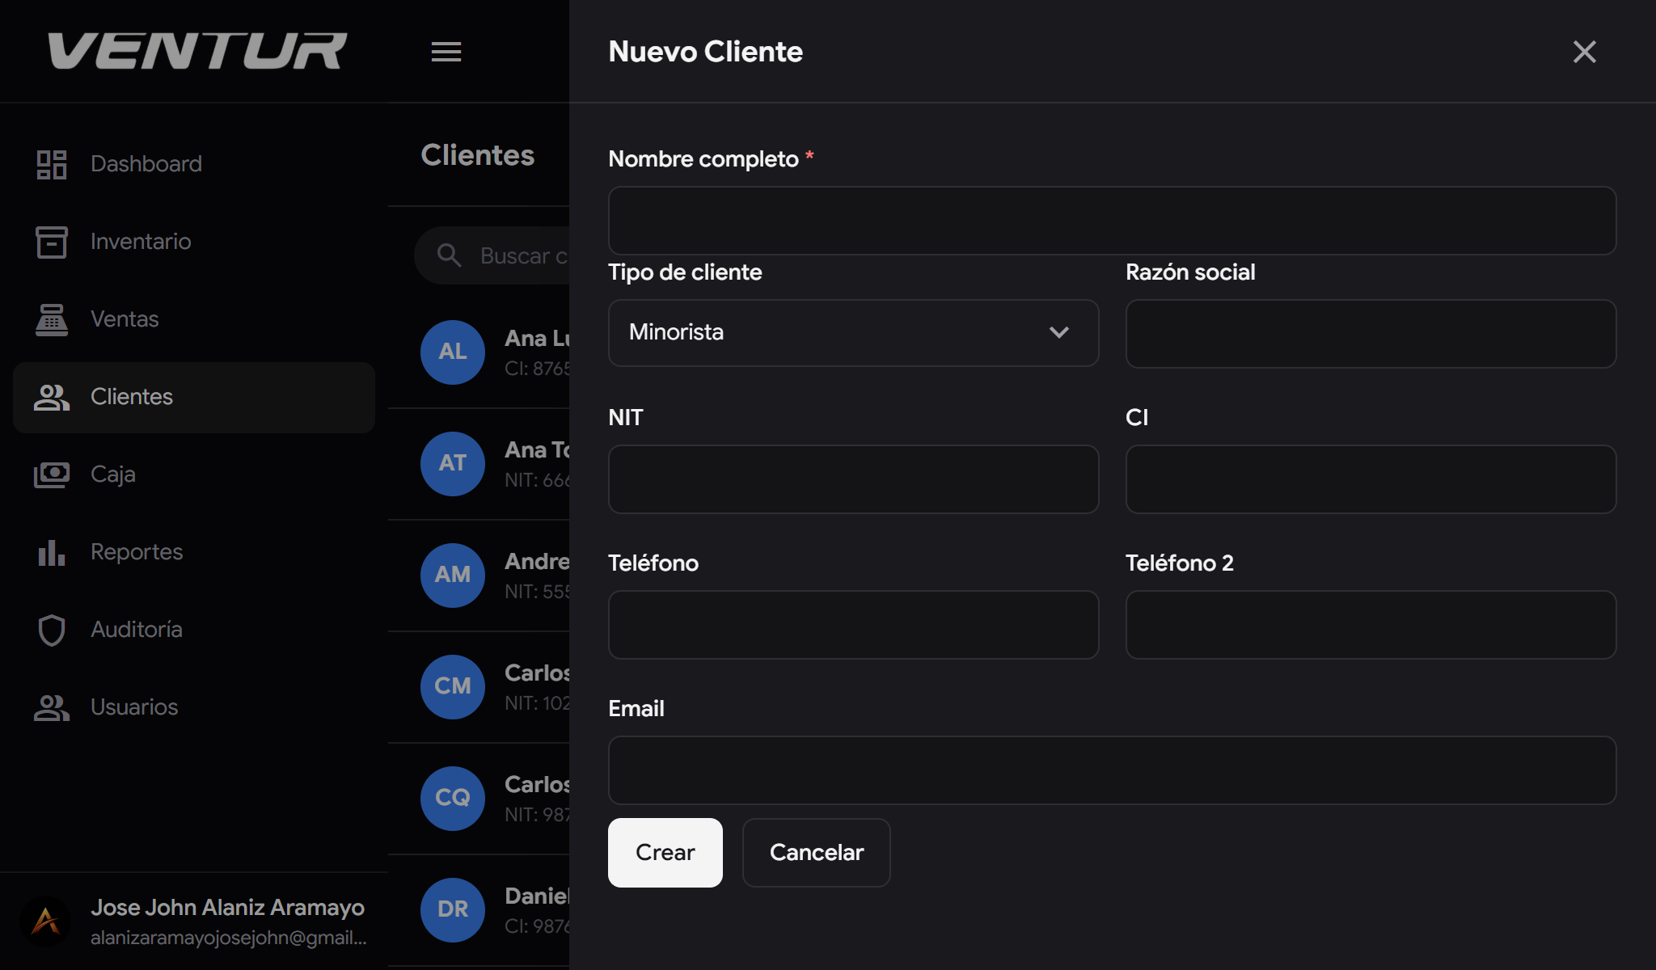Open the Caja section

point(112,474)
